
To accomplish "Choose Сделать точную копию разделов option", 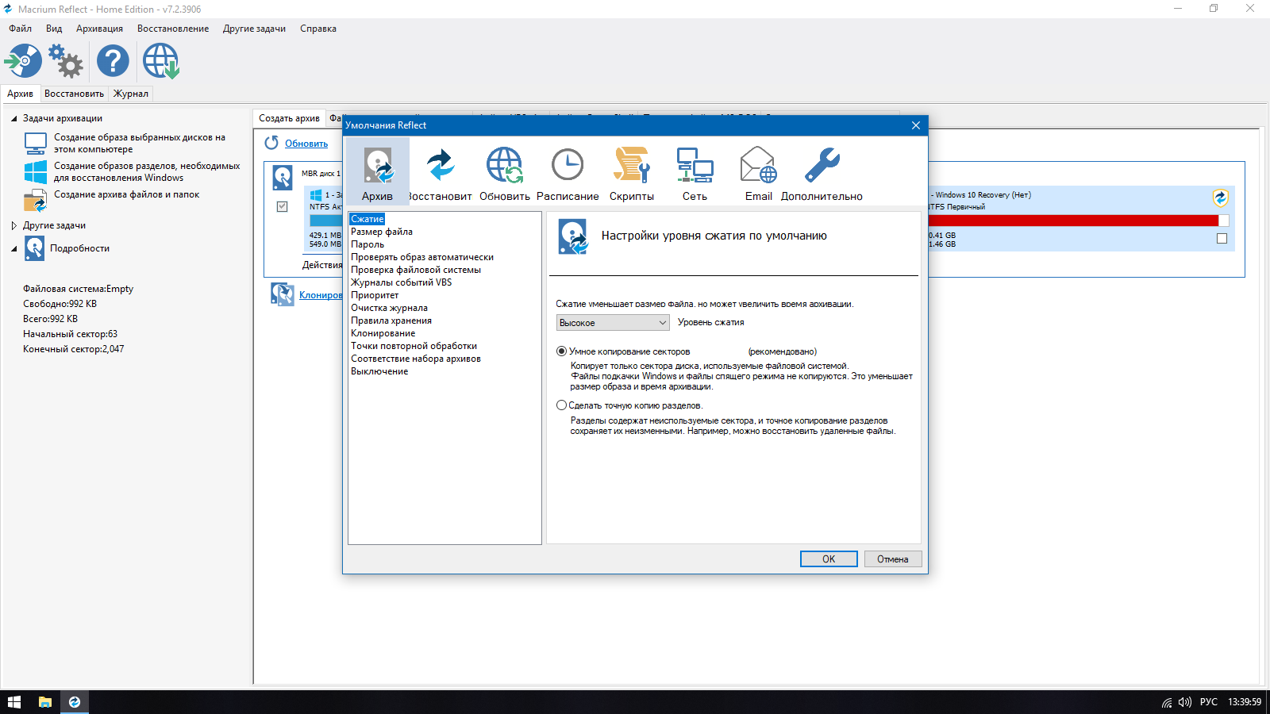I will 562,405.
